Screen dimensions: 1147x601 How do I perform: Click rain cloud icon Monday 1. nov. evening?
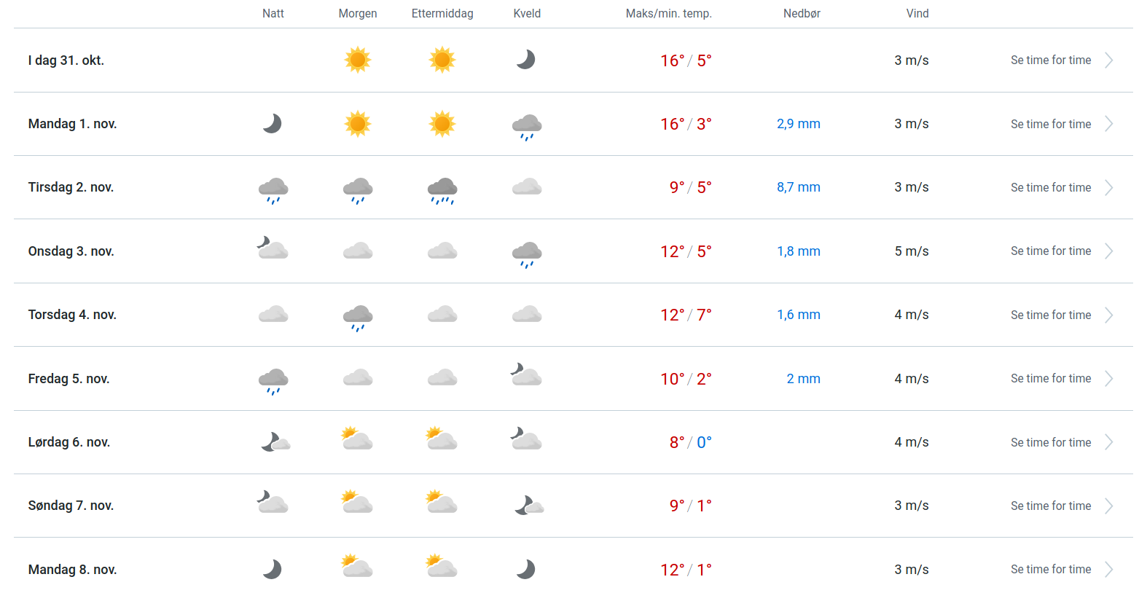point(527,126)
